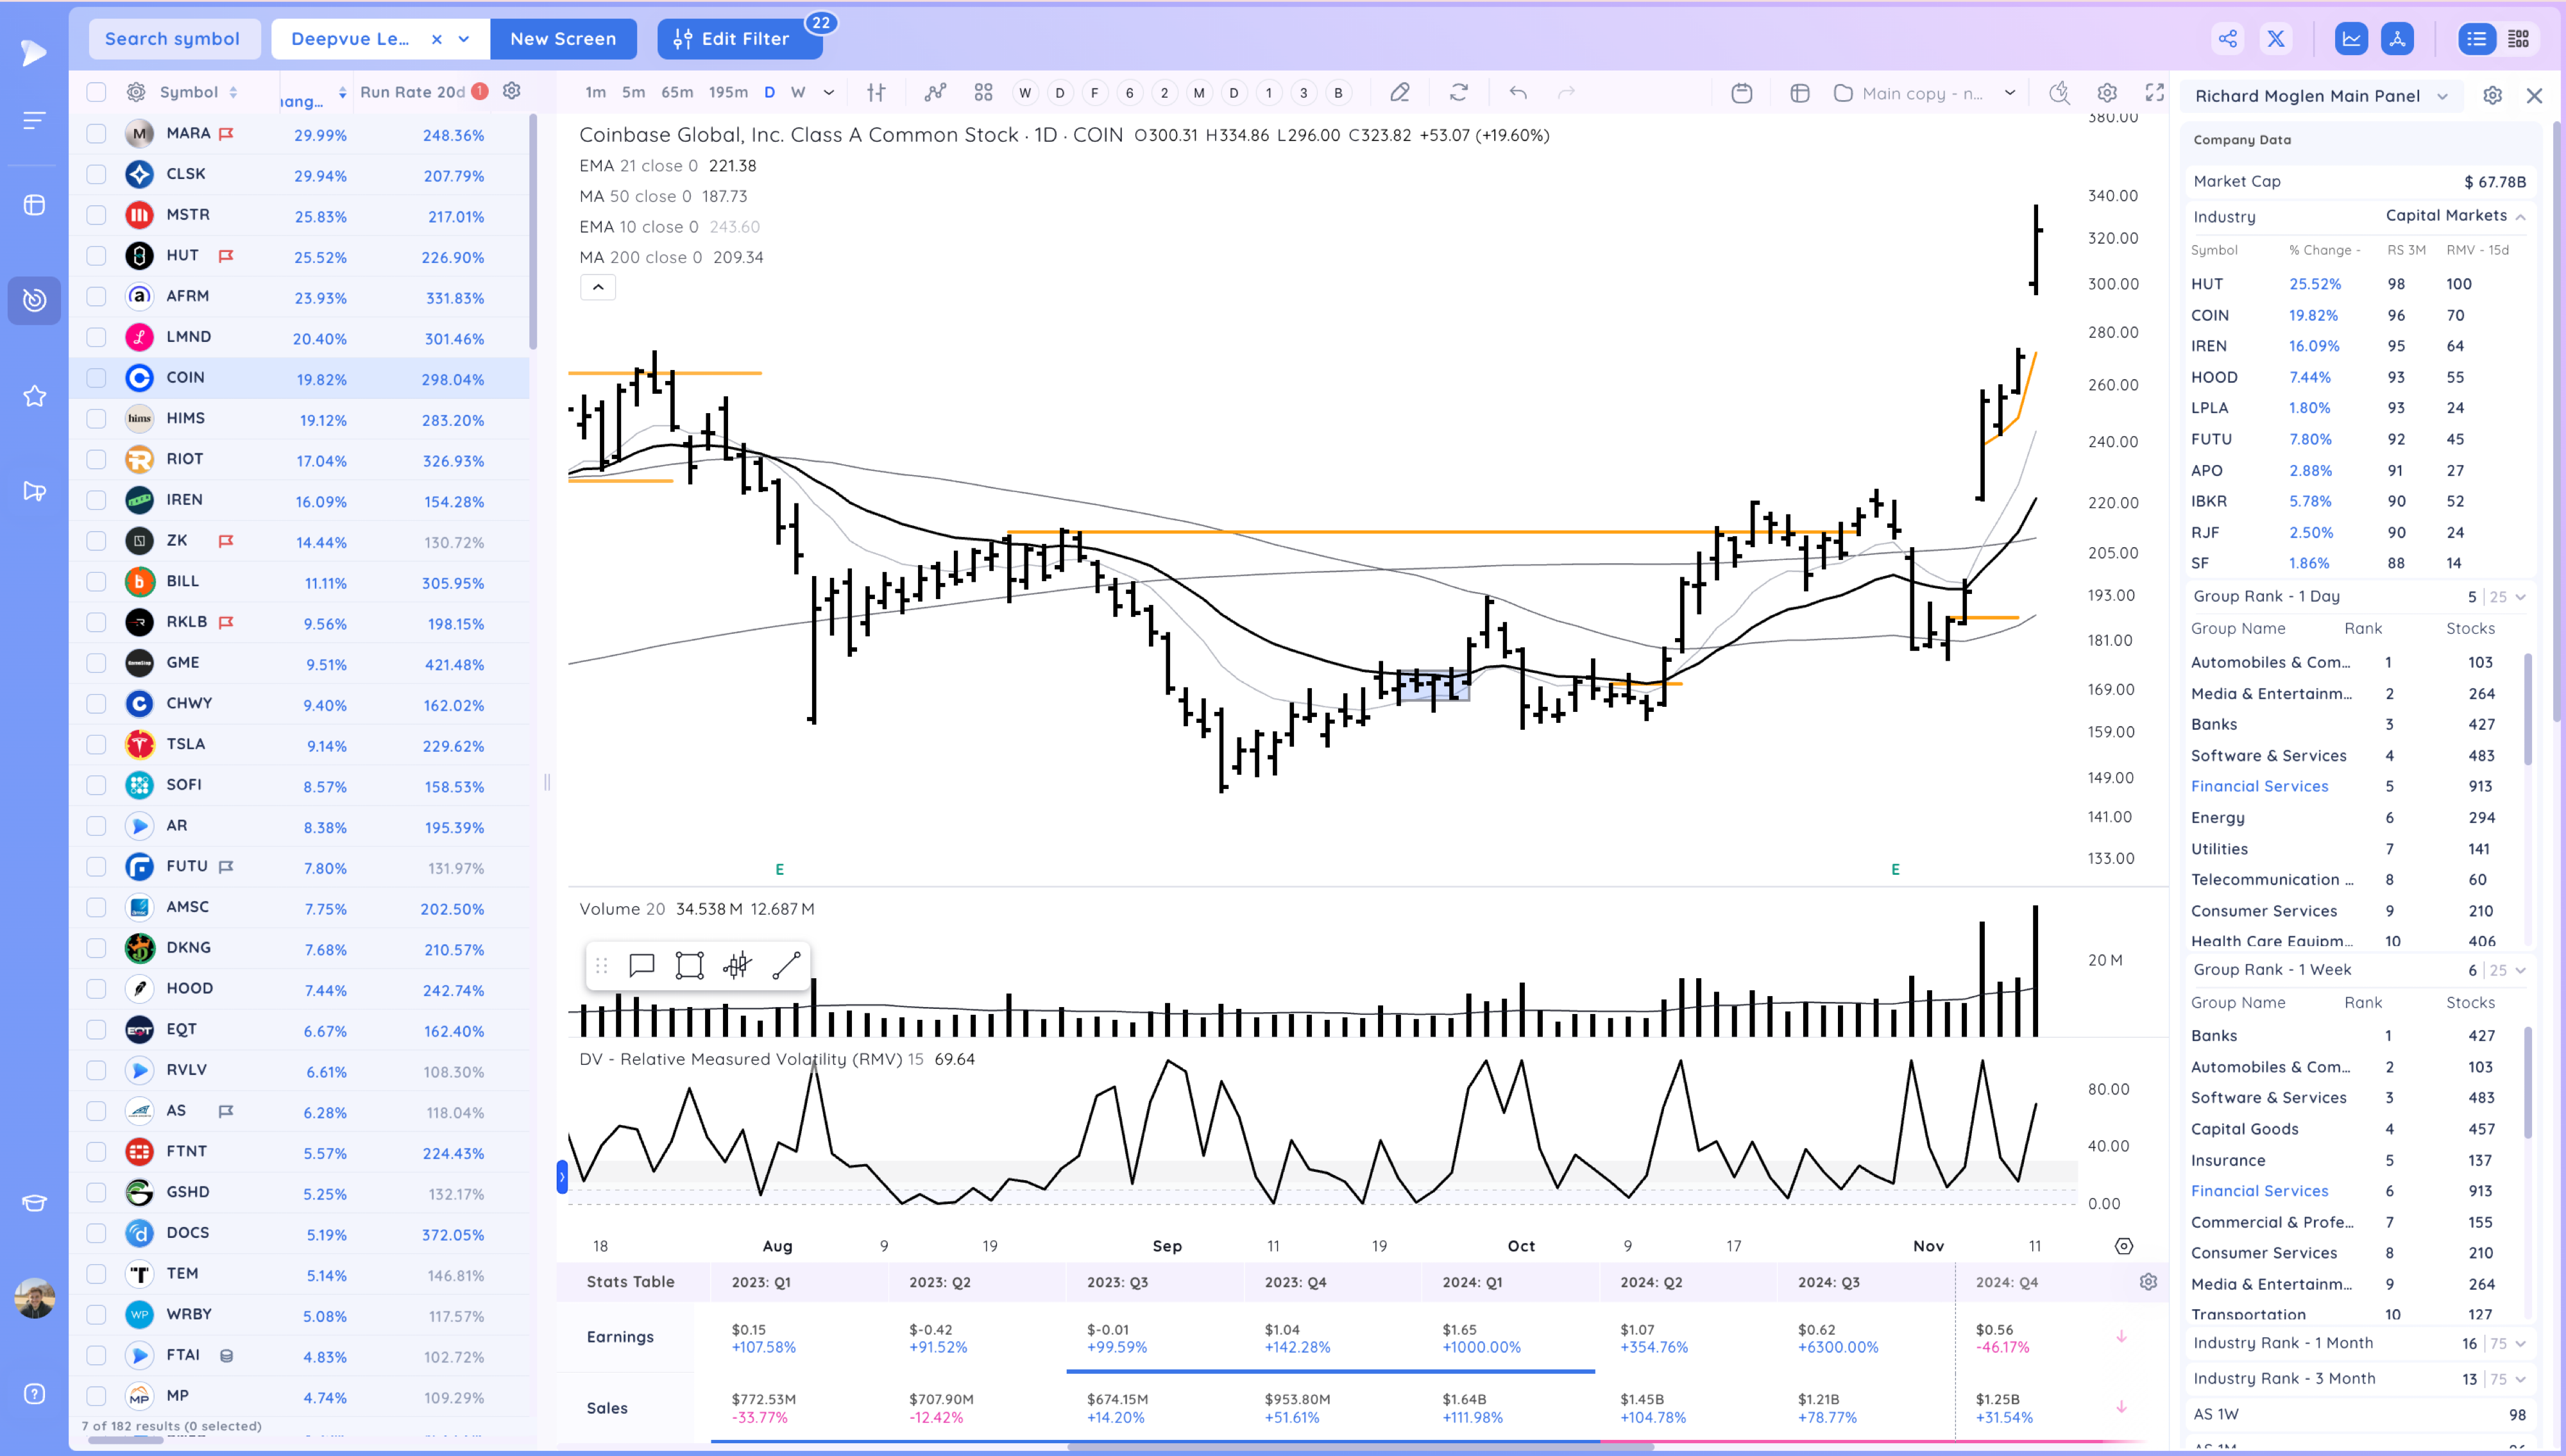Click the Edit Filter button
This screenshot has height=1456, width=2566.
click(740, 39)
